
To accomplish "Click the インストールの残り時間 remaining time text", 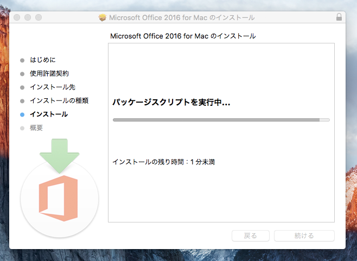I will tap(164, 162).
